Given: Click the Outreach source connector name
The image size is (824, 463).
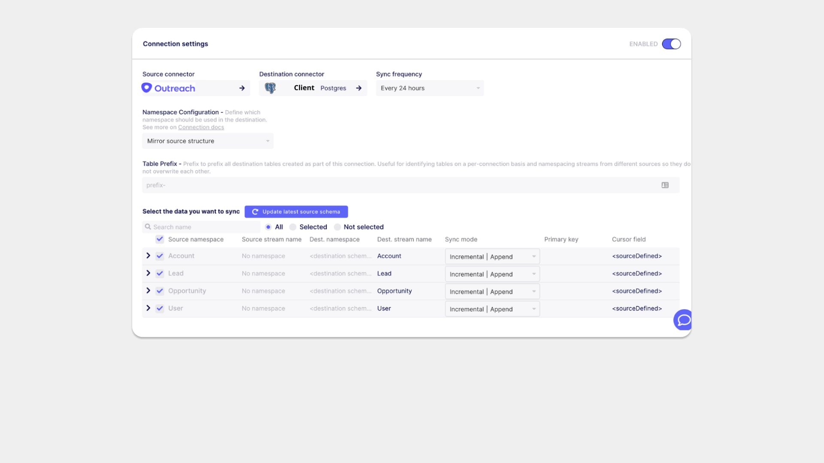Looking at the screenshot, I should [175, 88].
